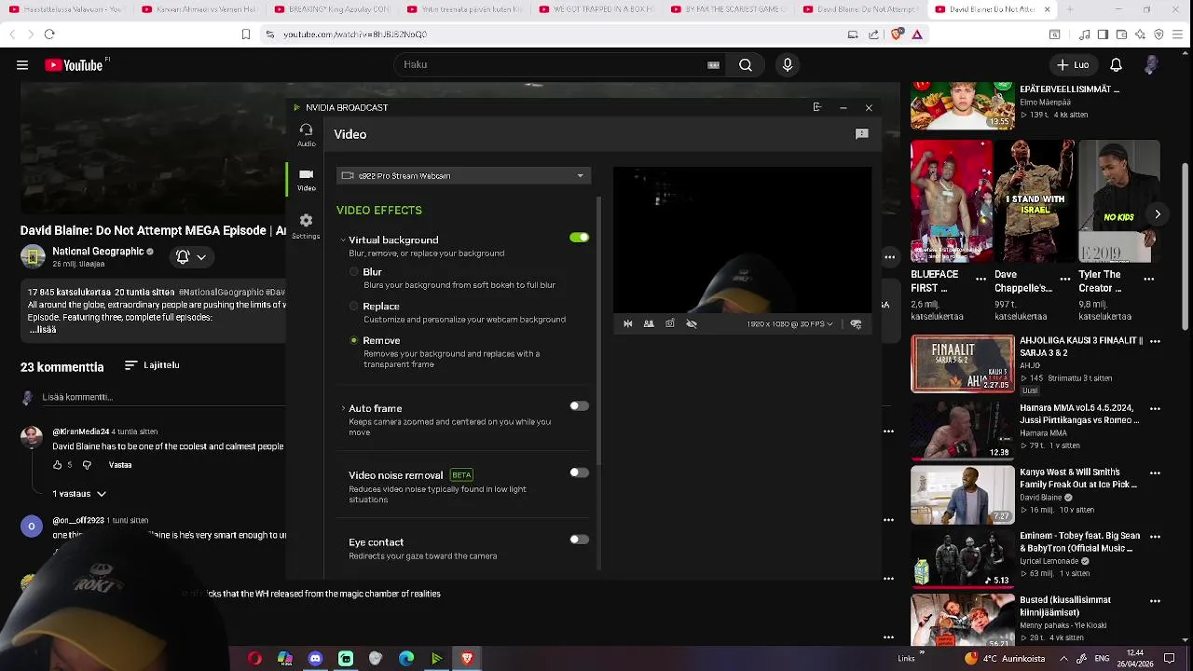Hide the camera preview with eye-slash icon
The image size is (1193, 671).
(x=692, y=324)
